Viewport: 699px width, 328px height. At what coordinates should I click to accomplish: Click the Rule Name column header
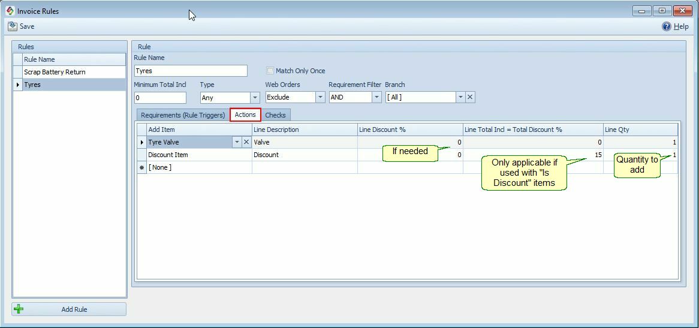point(74,59)
